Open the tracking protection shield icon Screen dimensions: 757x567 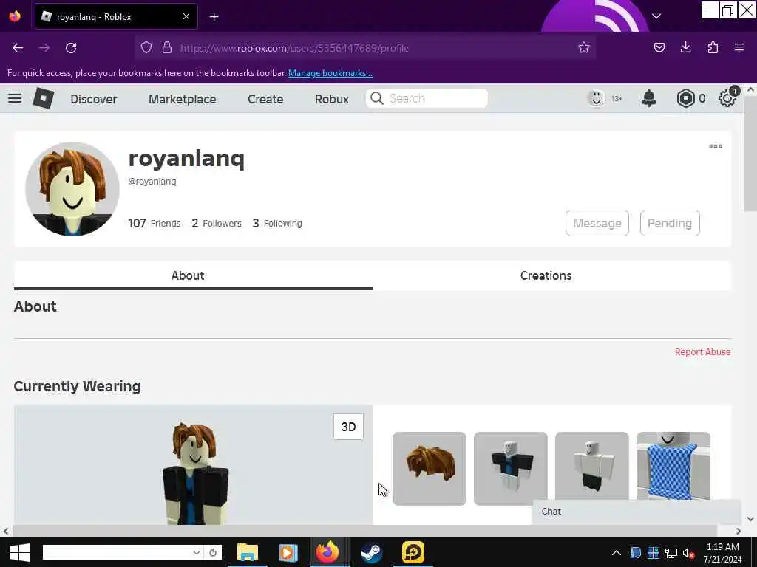(x=146, y=48)
